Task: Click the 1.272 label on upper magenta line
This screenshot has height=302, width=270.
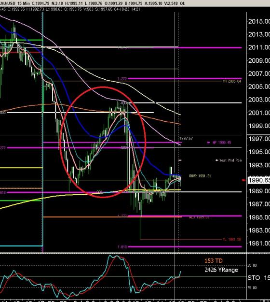Action: click(x=122, y=79)
